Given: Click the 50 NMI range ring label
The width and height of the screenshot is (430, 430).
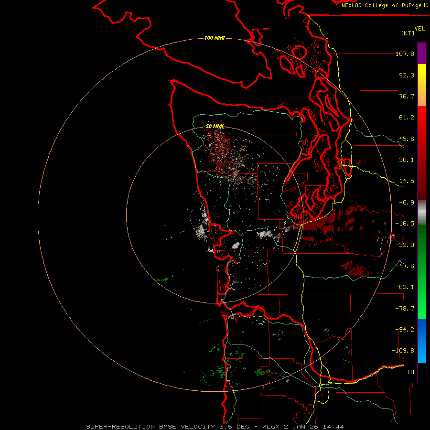Looking at the screenshot, I should coord(215,127).
